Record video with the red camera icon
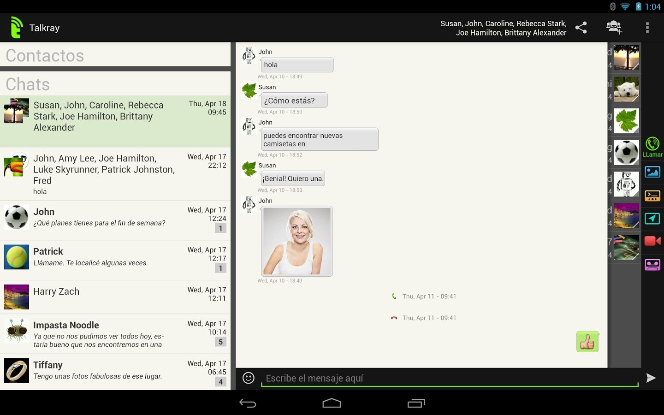Screen dimensions: 664x415 pos(652,241)
